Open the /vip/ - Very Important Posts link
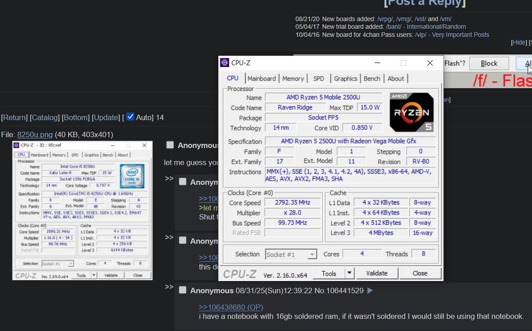532x331 pixels. pos(452,35)
